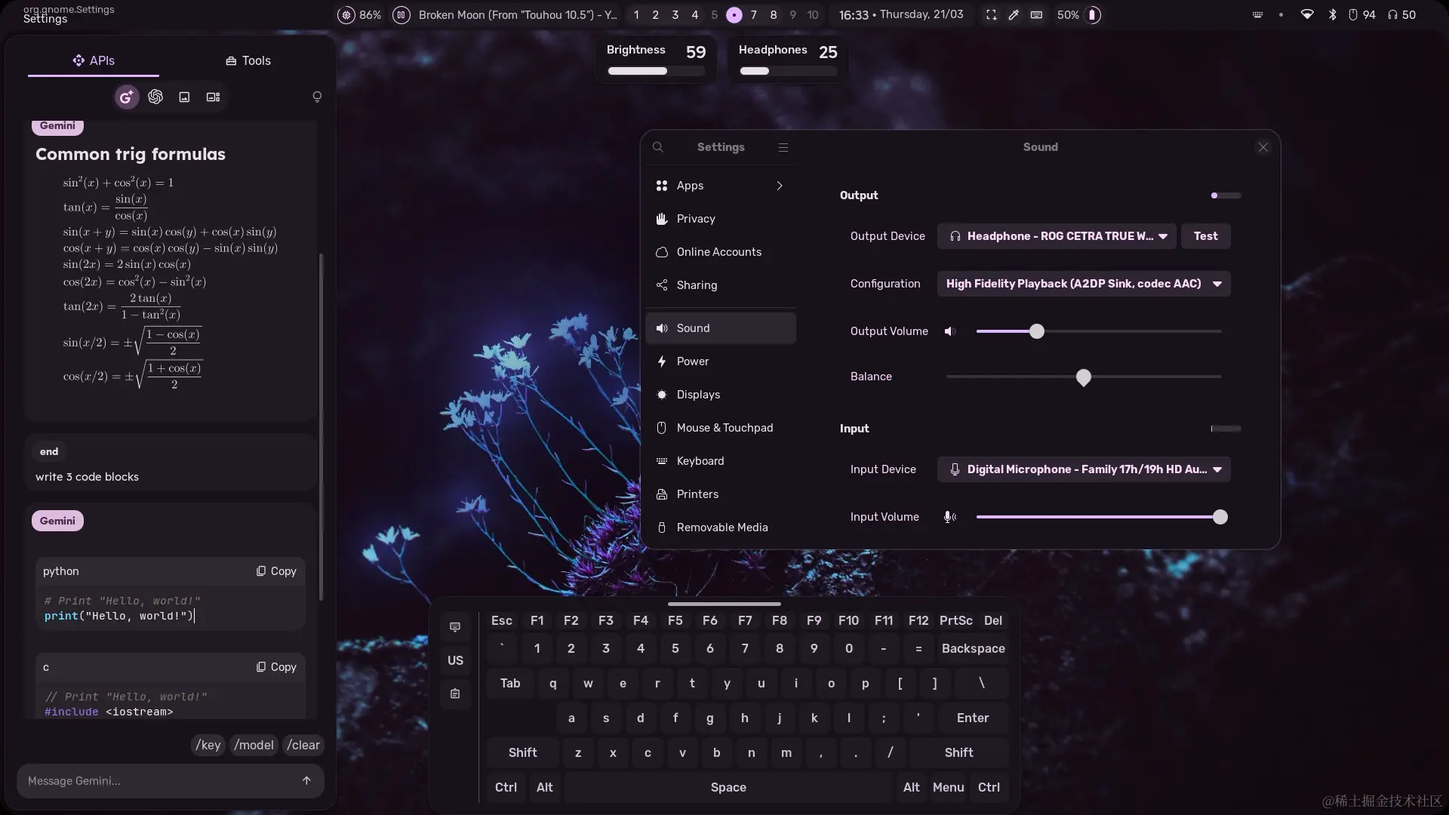Open the Settings hamburger menu
The image size is (1449, 815).
tap(783, 147)
